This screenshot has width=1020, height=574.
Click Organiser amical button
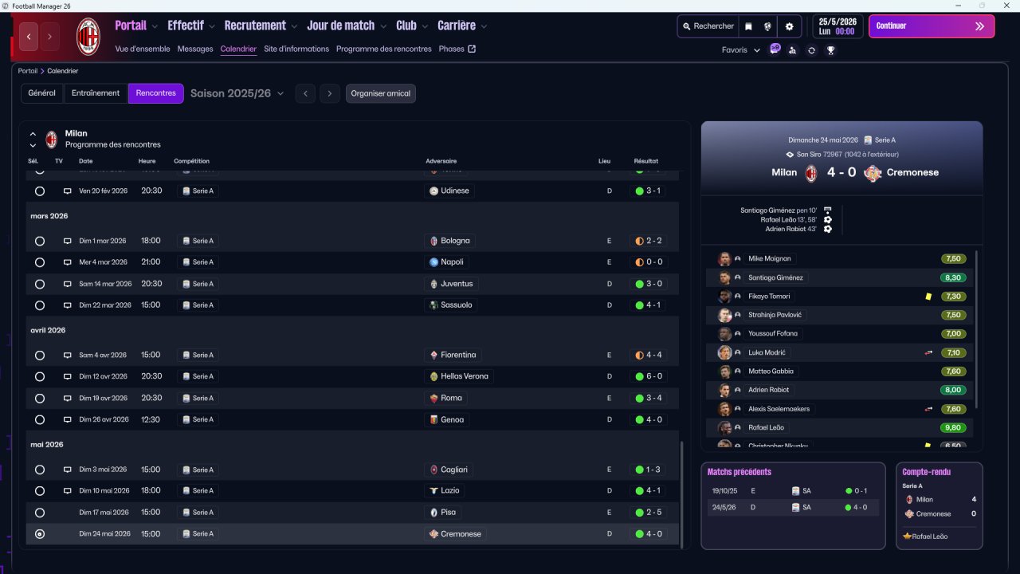pos(381,94)
